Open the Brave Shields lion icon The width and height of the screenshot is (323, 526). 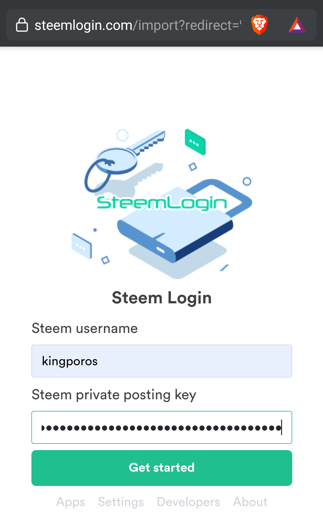(x=259, y=25)
